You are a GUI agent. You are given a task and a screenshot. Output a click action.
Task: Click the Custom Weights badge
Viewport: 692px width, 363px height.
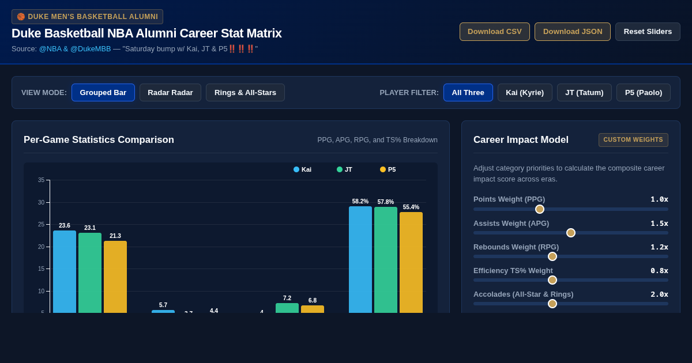633,140
